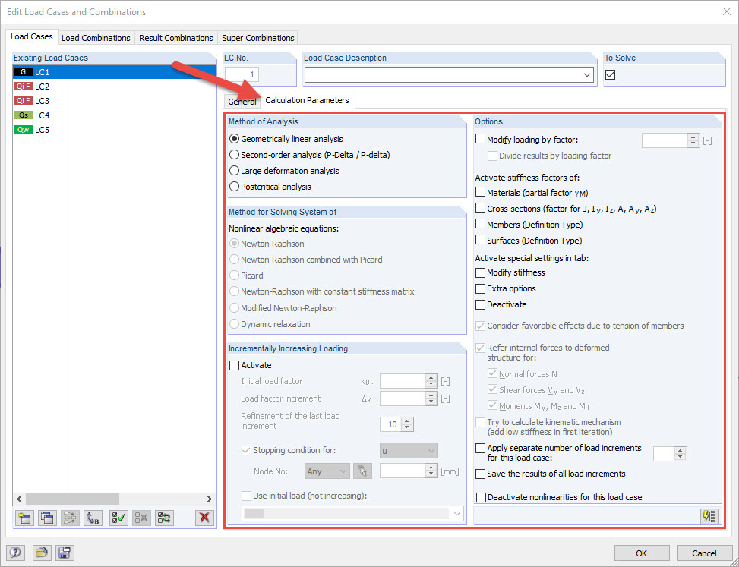Open the Node No. Any dropdown
Screen dimensions: 739x567
327,471
